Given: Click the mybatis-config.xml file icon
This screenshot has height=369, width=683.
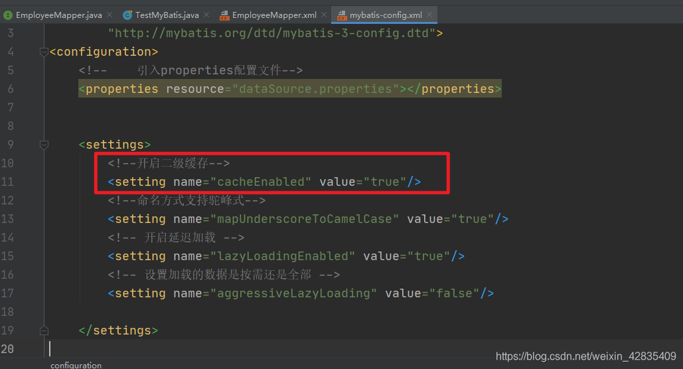Looking at the screenshot, I should tap(342, 16).
